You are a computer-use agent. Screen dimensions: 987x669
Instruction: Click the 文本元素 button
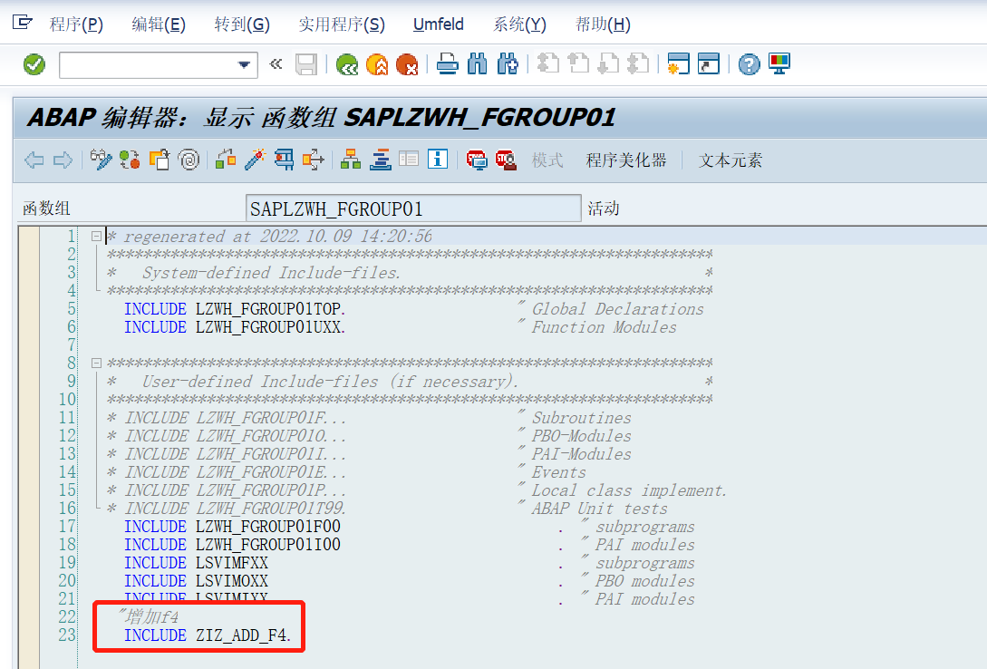[731, 160]
